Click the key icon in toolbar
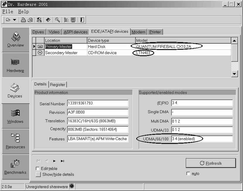243x191 pixels. (x=57, y=20)
